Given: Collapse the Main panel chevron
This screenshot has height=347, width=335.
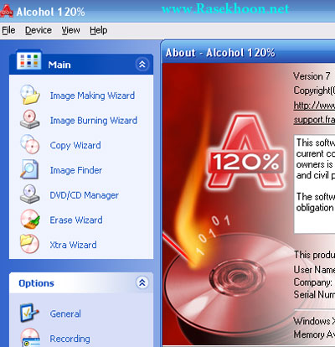Looking at the screenshot, I should [x=142, y=65].
